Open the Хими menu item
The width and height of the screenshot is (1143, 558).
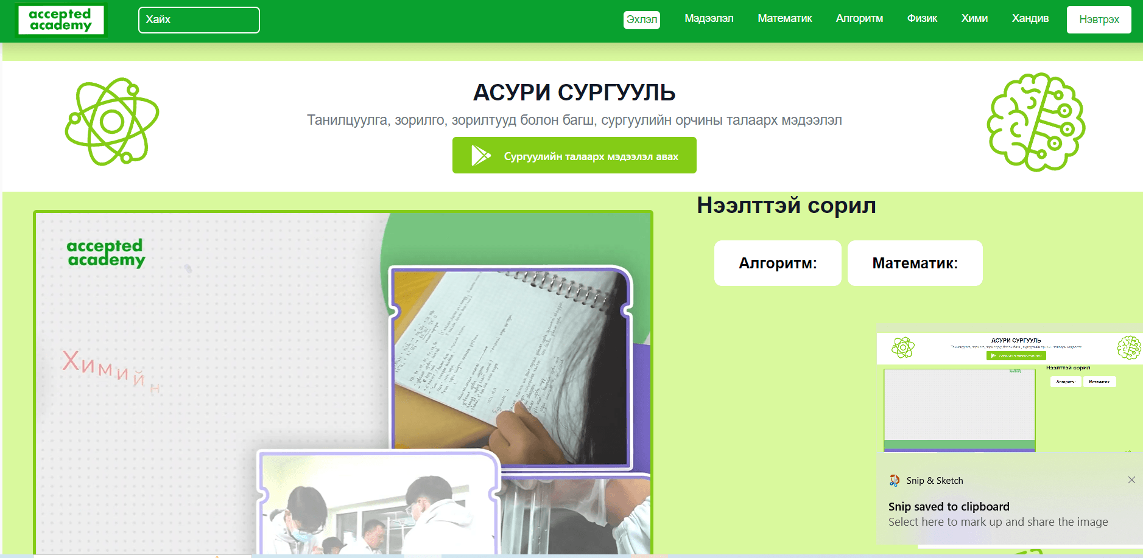(974, 19)
